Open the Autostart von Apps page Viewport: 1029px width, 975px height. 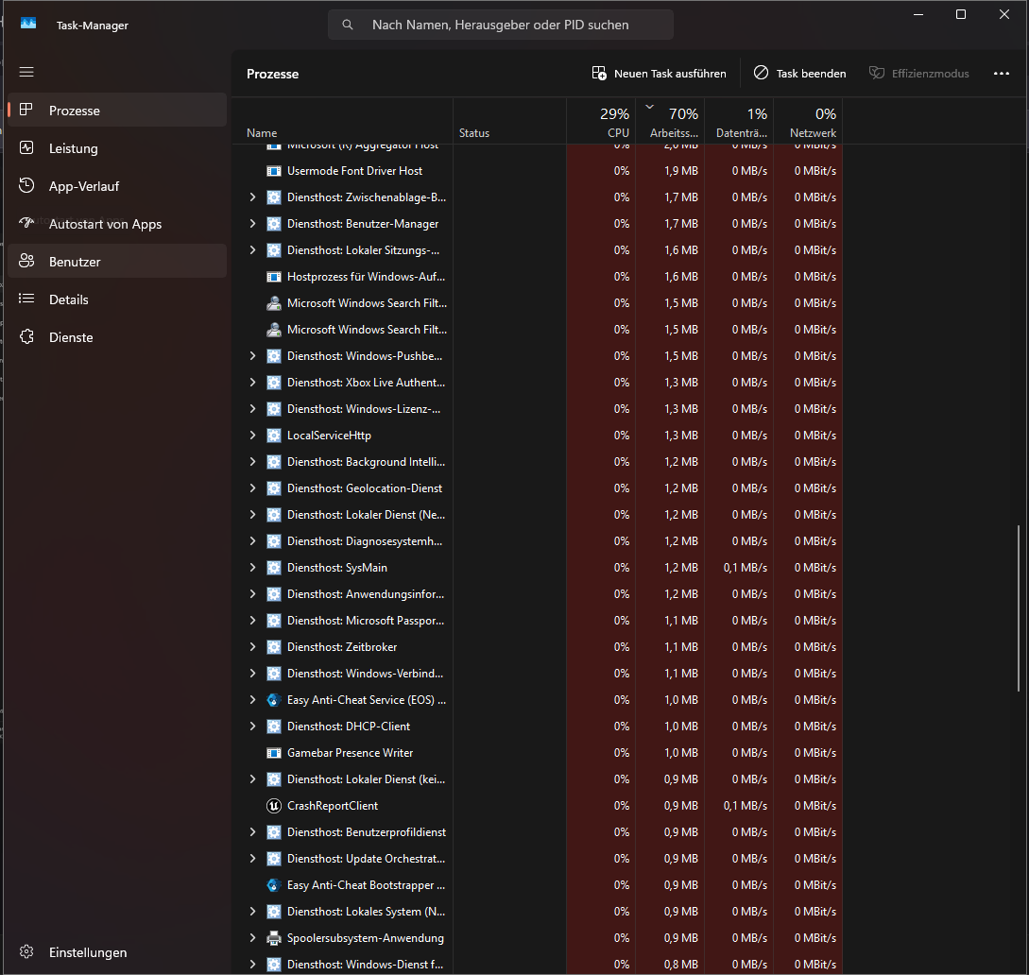pyautogui.click(x=117, y=224)
